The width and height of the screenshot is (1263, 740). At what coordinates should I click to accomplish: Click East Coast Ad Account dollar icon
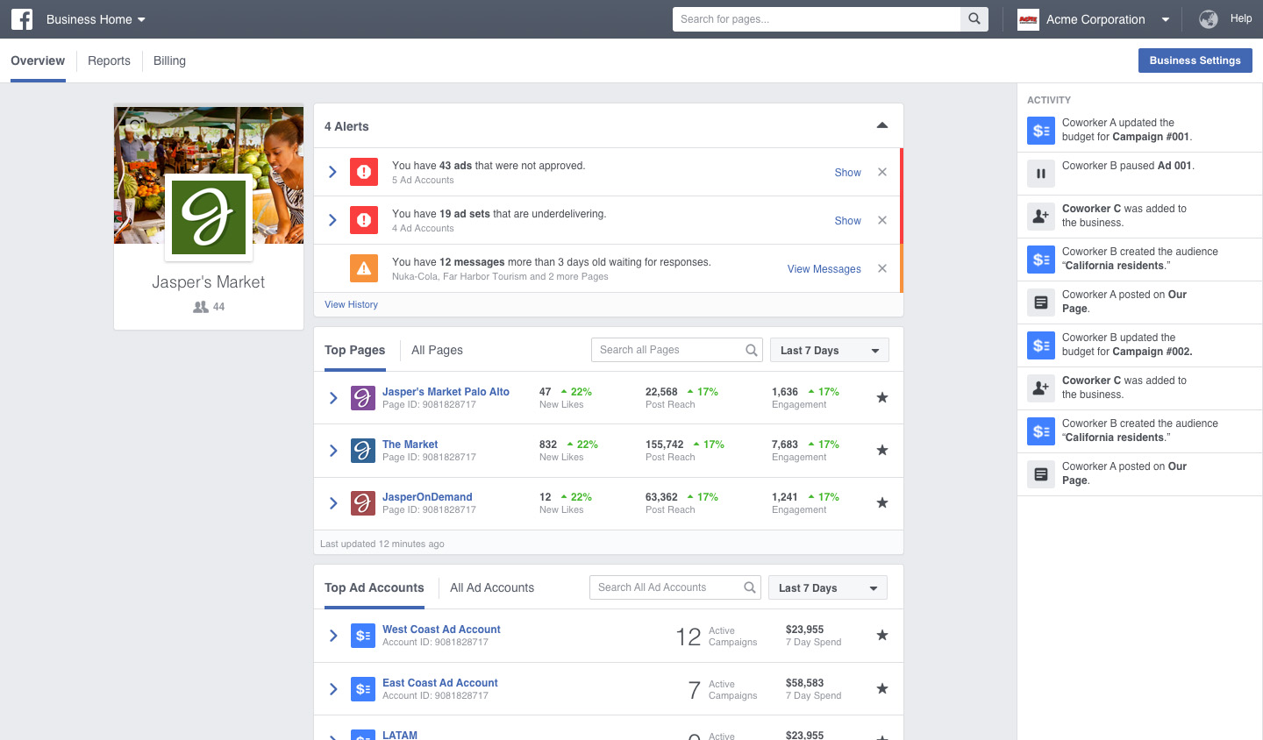tap(363, 689)
